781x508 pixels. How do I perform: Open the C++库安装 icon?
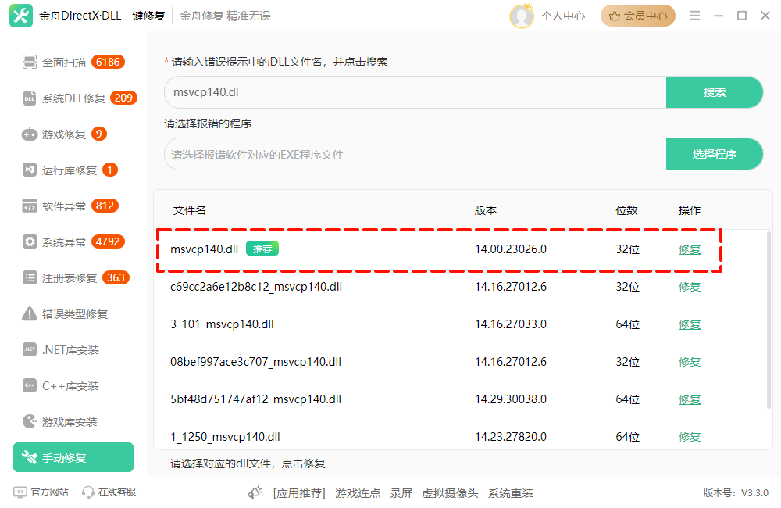pos(30,385)
